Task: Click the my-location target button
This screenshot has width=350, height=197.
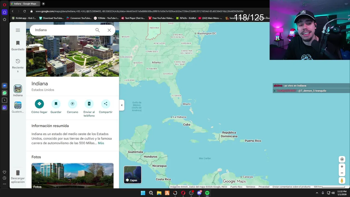Action: [x=342, y=159]
